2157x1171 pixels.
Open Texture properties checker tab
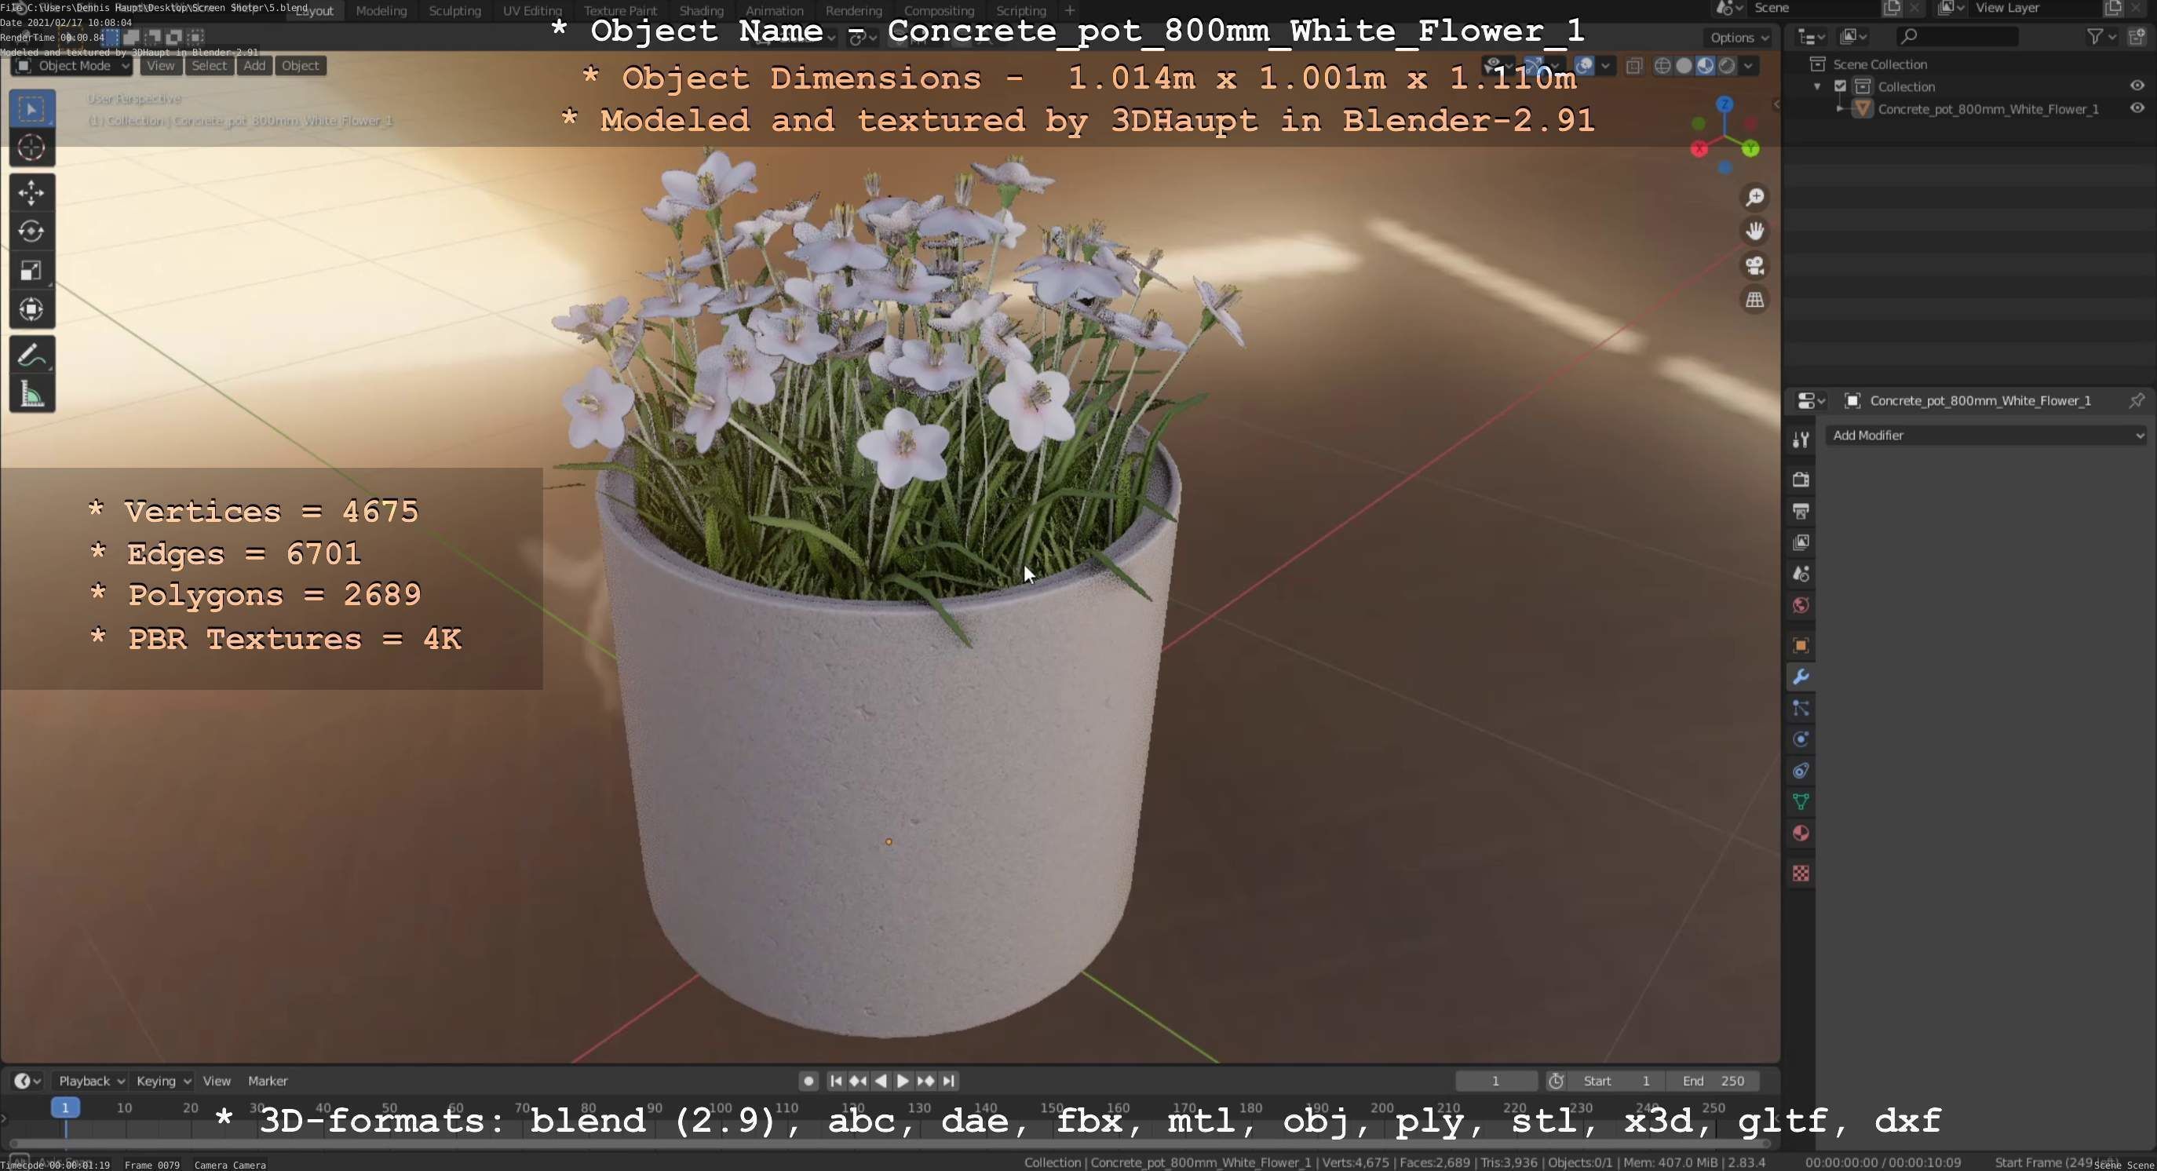pos(1801,873)
